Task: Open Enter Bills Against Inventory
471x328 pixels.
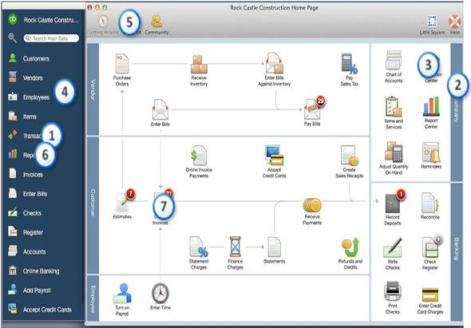Action: tap(275, 63)
